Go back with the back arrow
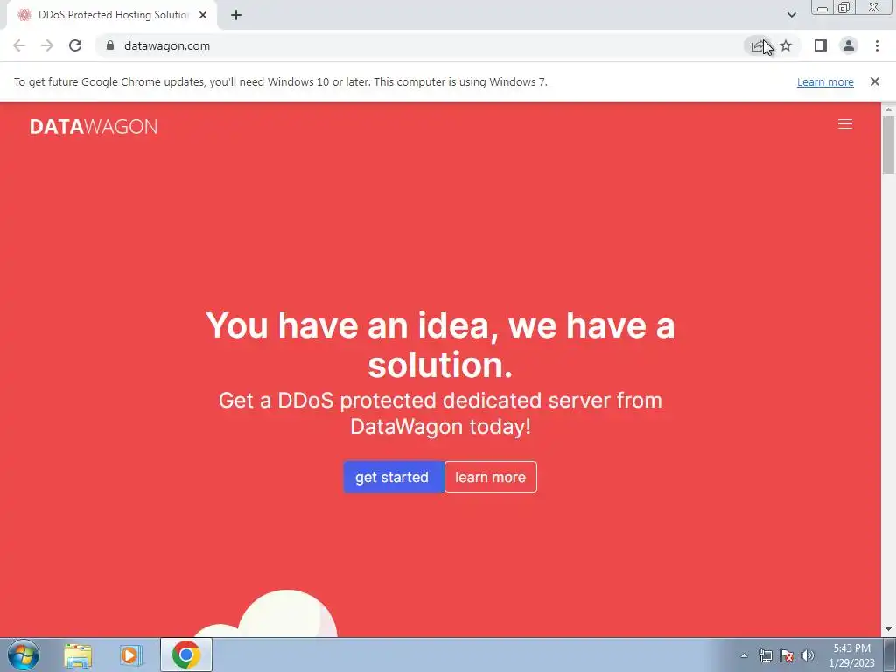 [19, 45]
